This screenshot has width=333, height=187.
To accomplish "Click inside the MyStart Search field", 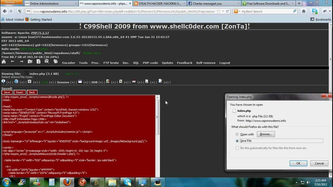I will [x=267, y=11].
